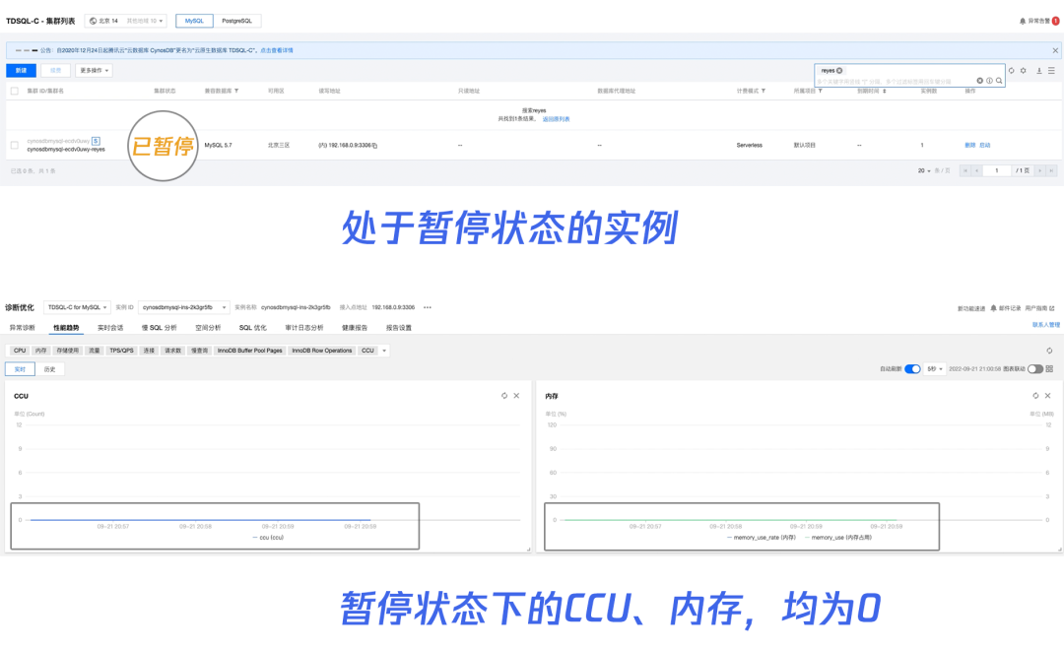This screenshot has width=1064, height=649.
Task: Switch to the 慢 SQL 分析 tab
Action: [160, 328]
